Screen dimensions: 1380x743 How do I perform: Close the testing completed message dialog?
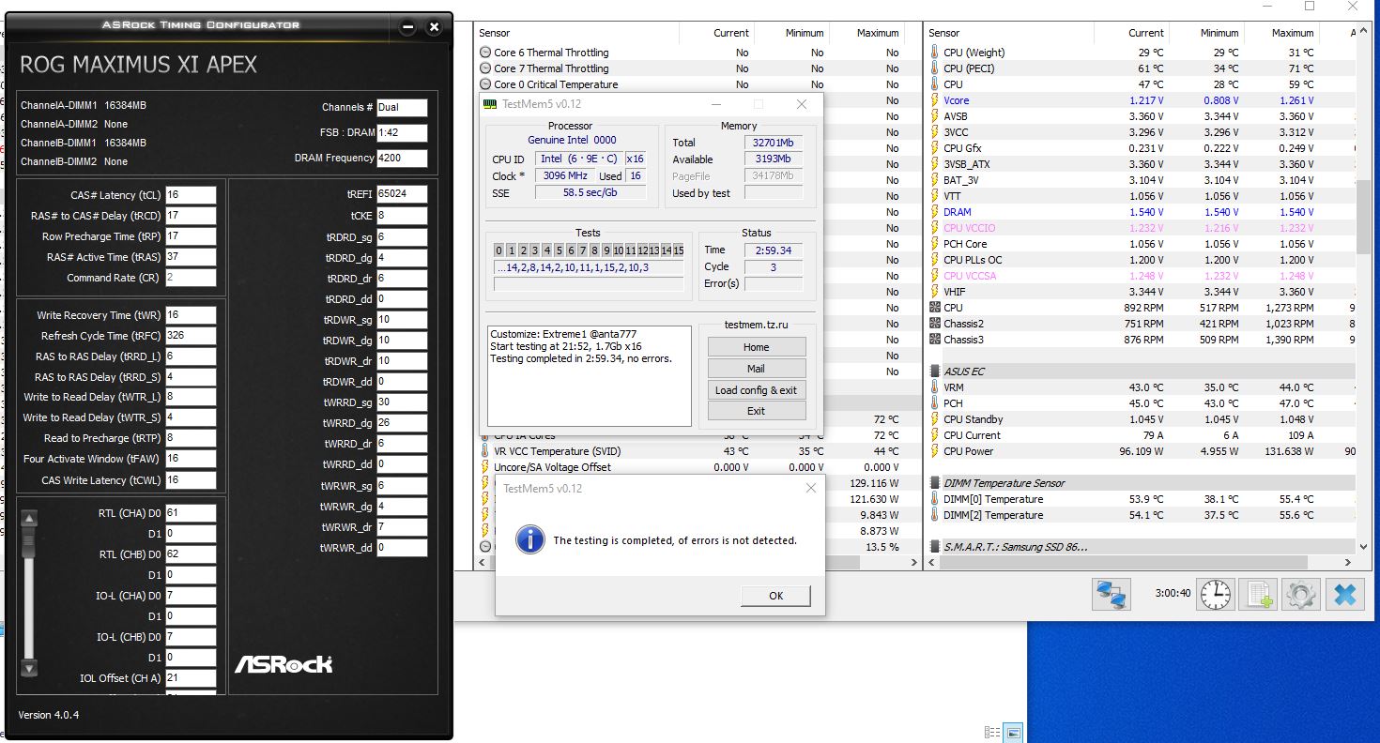811,488
